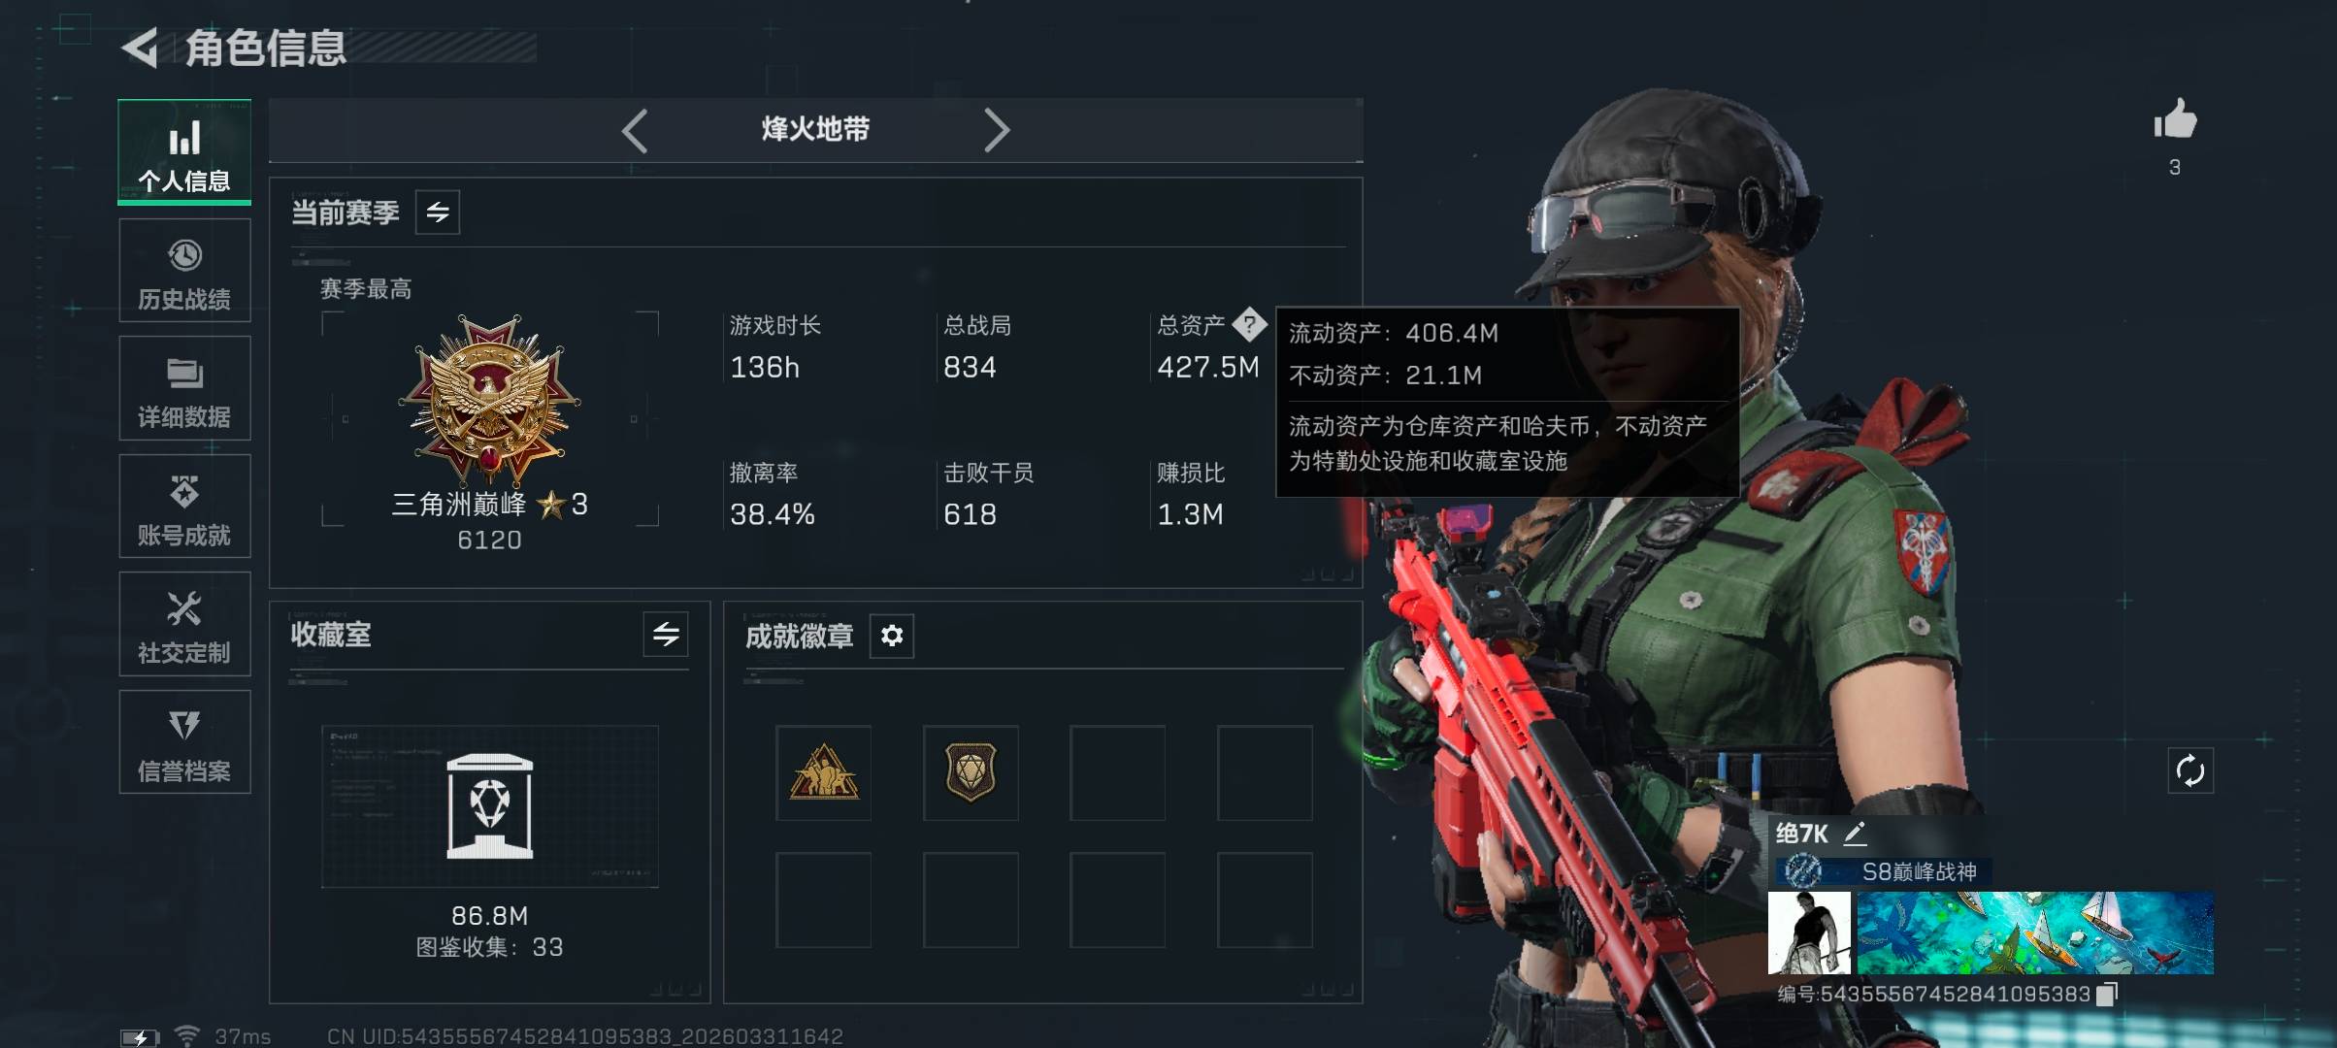The image size is (2337, 1048).
Task: Toggle the 当前赛季 season switch button
Action: click(x=438, y=213)
